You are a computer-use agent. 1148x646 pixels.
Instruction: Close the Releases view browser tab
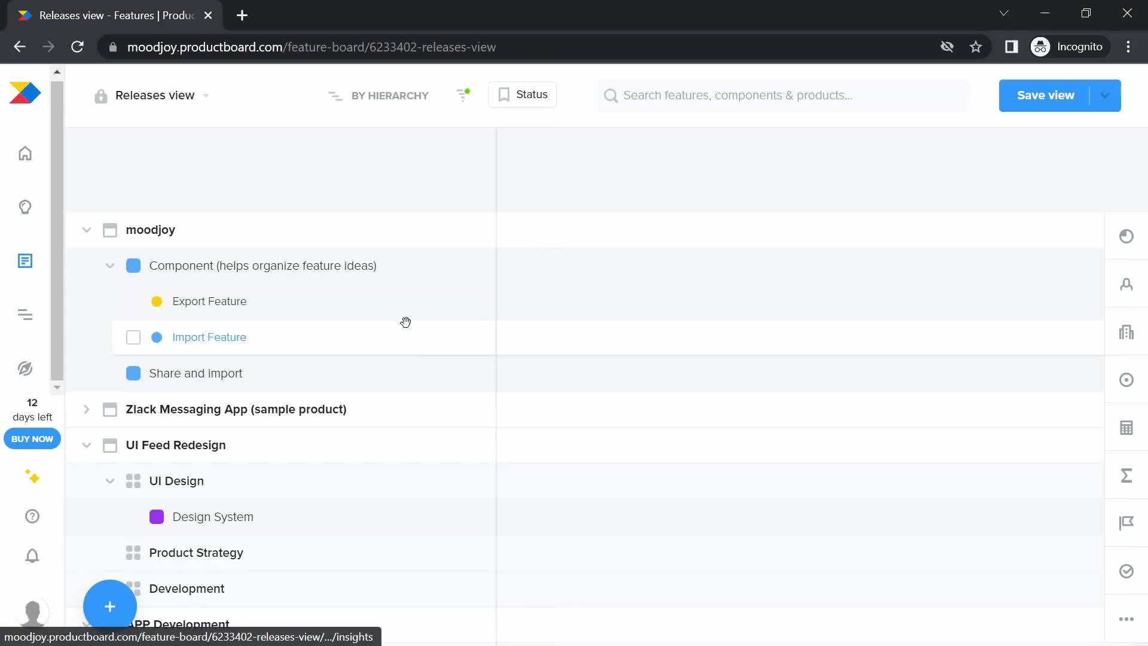tap(208, 16)
